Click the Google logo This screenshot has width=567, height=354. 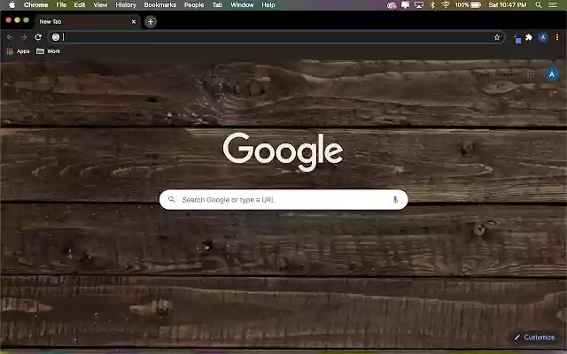[x=283, y=151]
